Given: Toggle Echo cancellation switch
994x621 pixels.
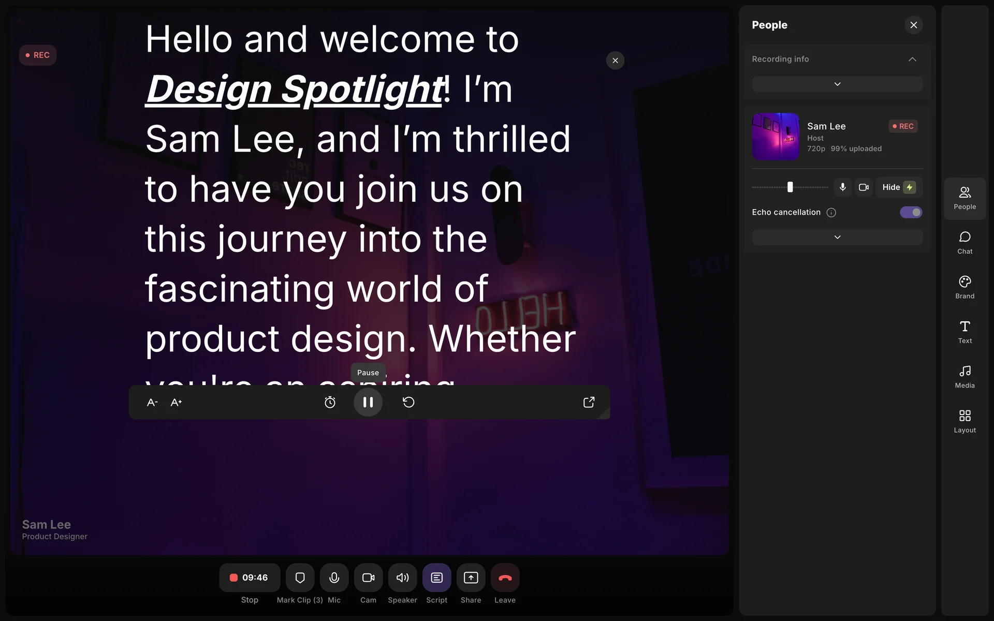Looking at the screenshot, I should point(911,212).
